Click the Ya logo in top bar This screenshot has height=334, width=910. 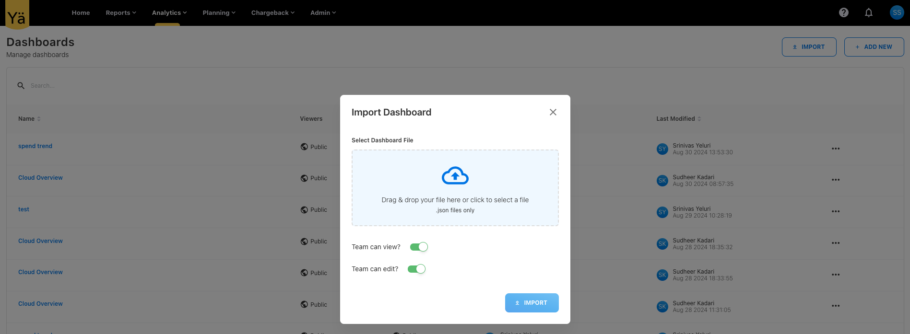[x=17, y=15]
